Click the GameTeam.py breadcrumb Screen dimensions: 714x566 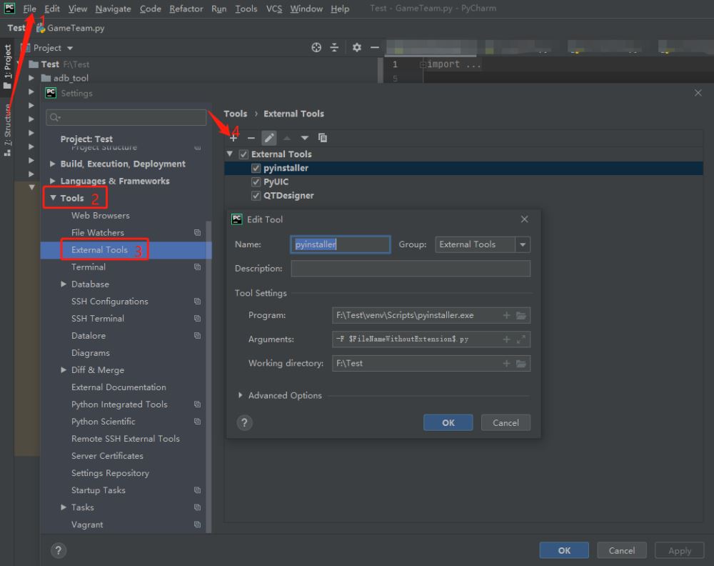click(71, 29)
